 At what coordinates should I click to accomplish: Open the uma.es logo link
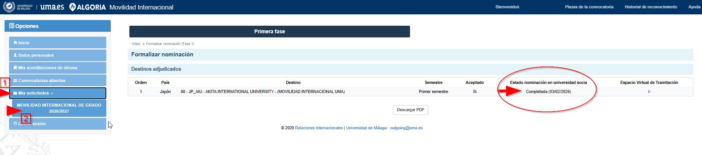52,7
